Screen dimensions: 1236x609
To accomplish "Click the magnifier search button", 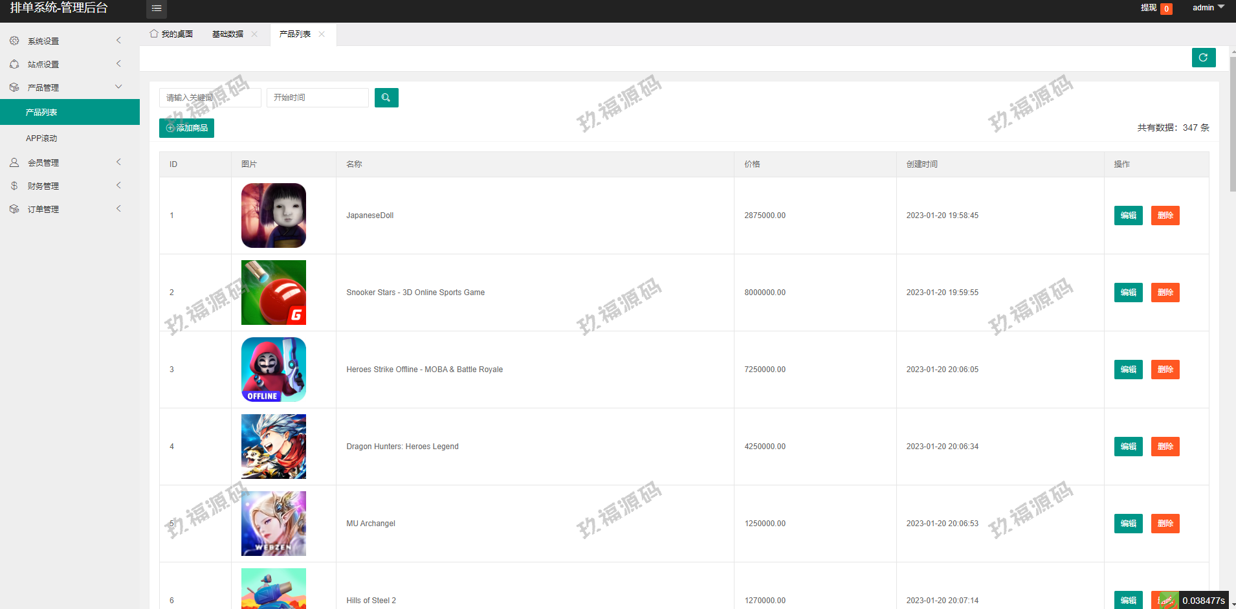I will point(386,98).
